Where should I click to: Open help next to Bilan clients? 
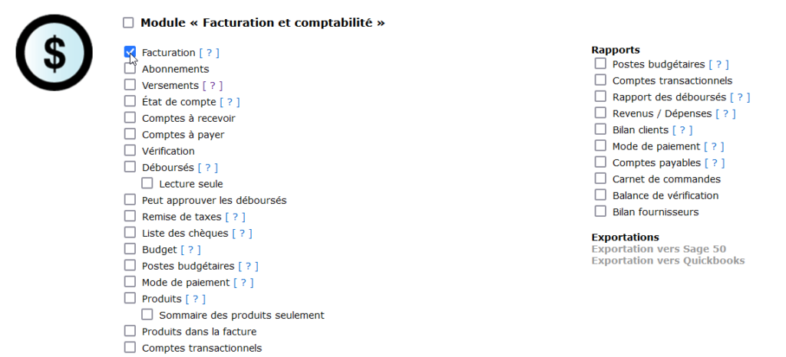click(x=682, y=130)
